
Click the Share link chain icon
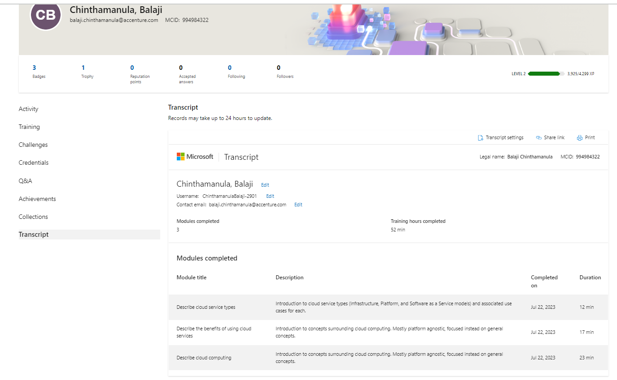(x=539, y=138)
